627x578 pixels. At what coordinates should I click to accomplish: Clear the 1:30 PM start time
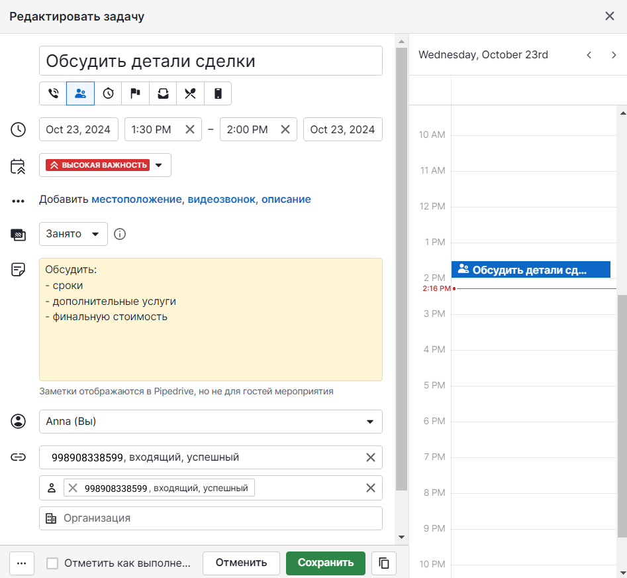click(190, 129)
